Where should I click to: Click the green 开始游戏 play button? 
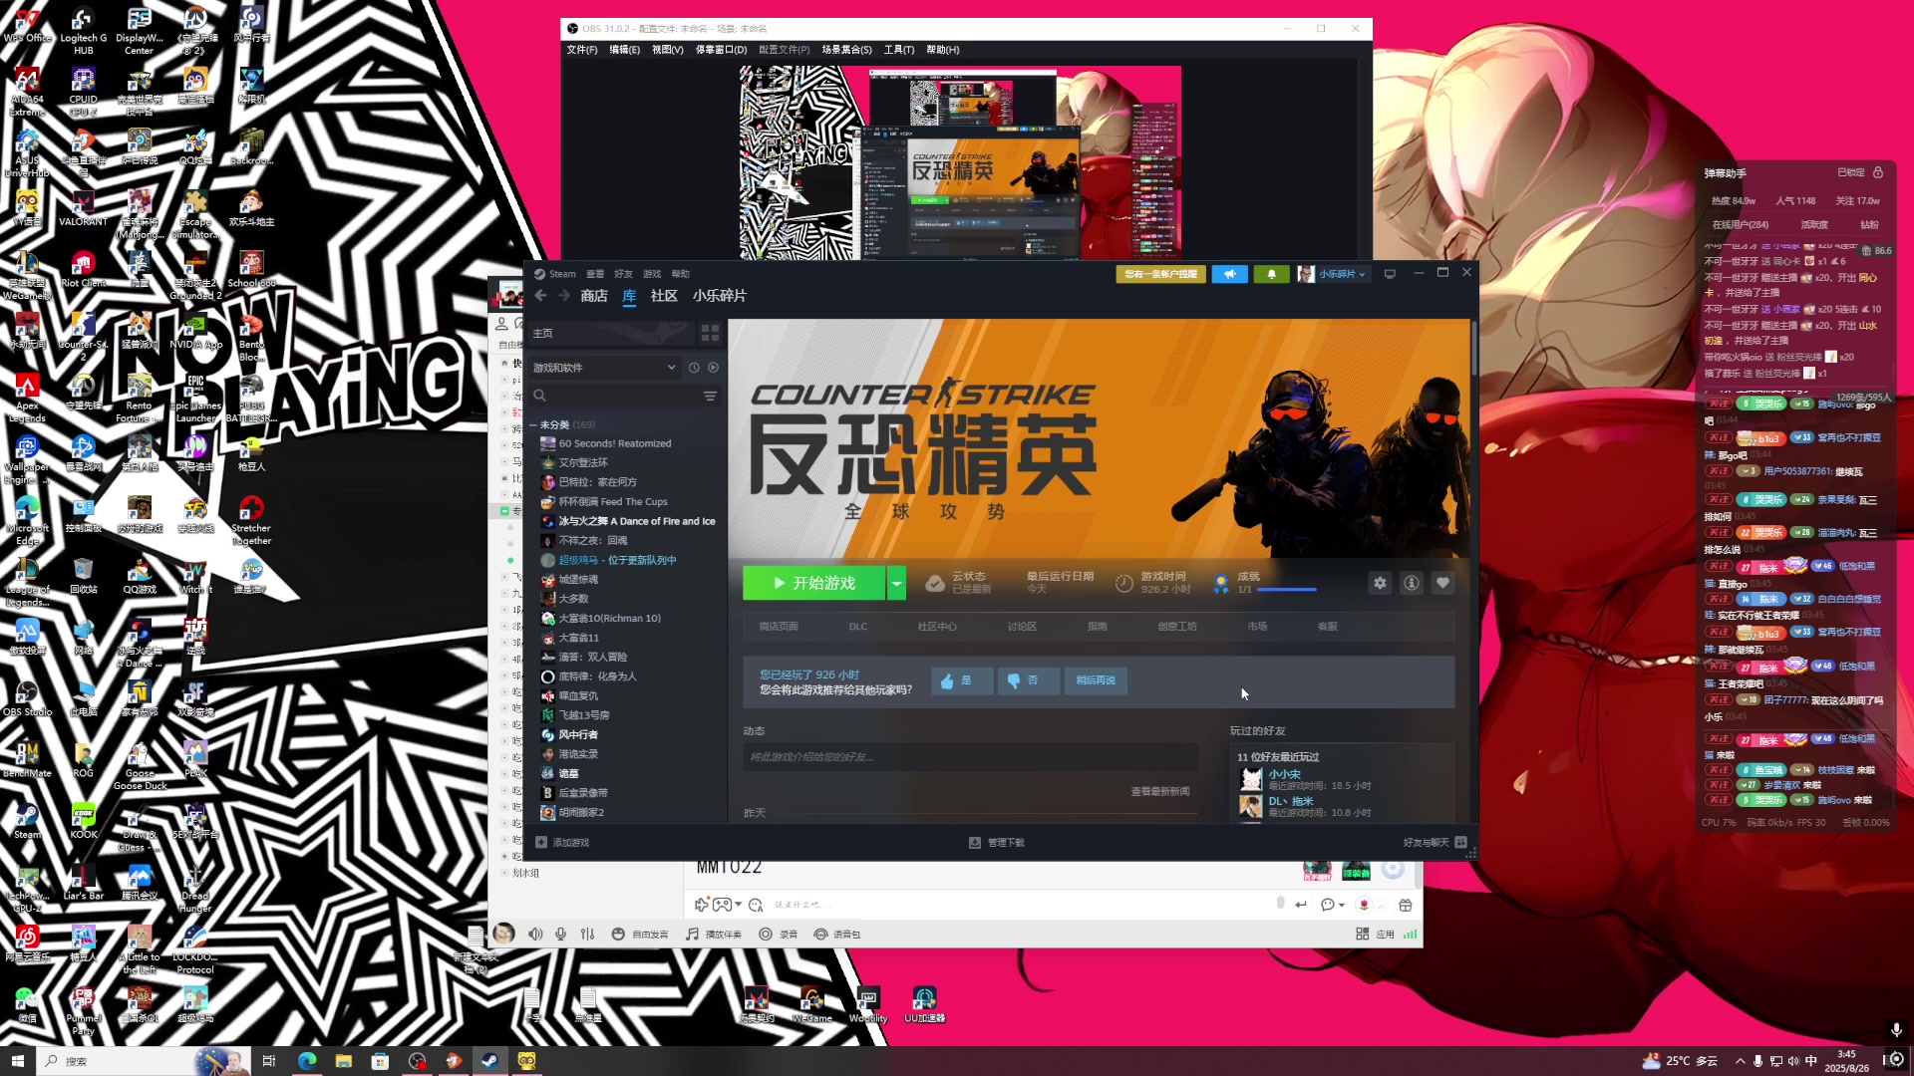(x=813, y=583)
